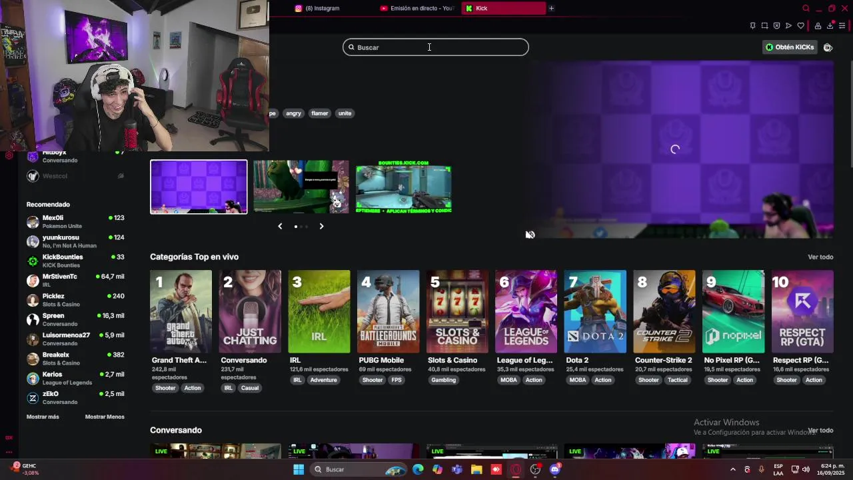This screenshot has height=480, width=853.
Task: Open Just Chatting category card
Action: pos(250,311)
